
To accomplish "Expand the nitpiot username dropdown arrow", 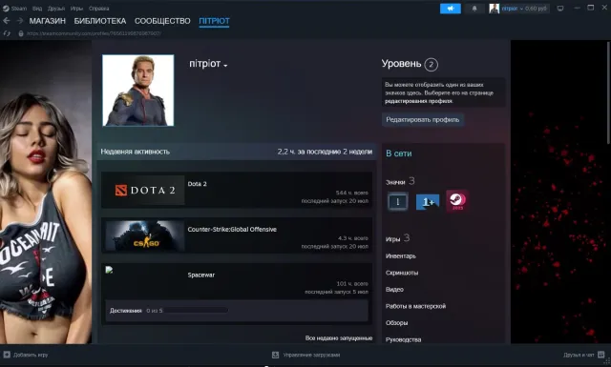I will [225, 66].
